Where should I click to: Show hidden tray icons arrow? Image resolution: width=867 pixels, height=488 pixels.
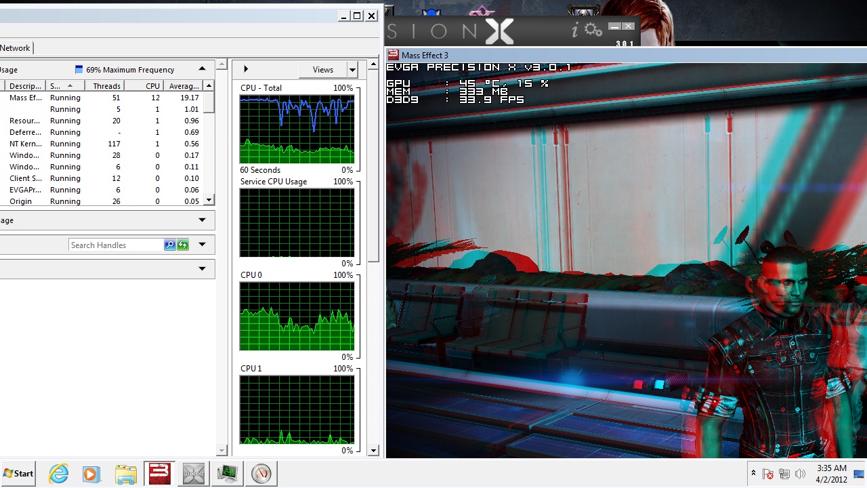(753, 474)
